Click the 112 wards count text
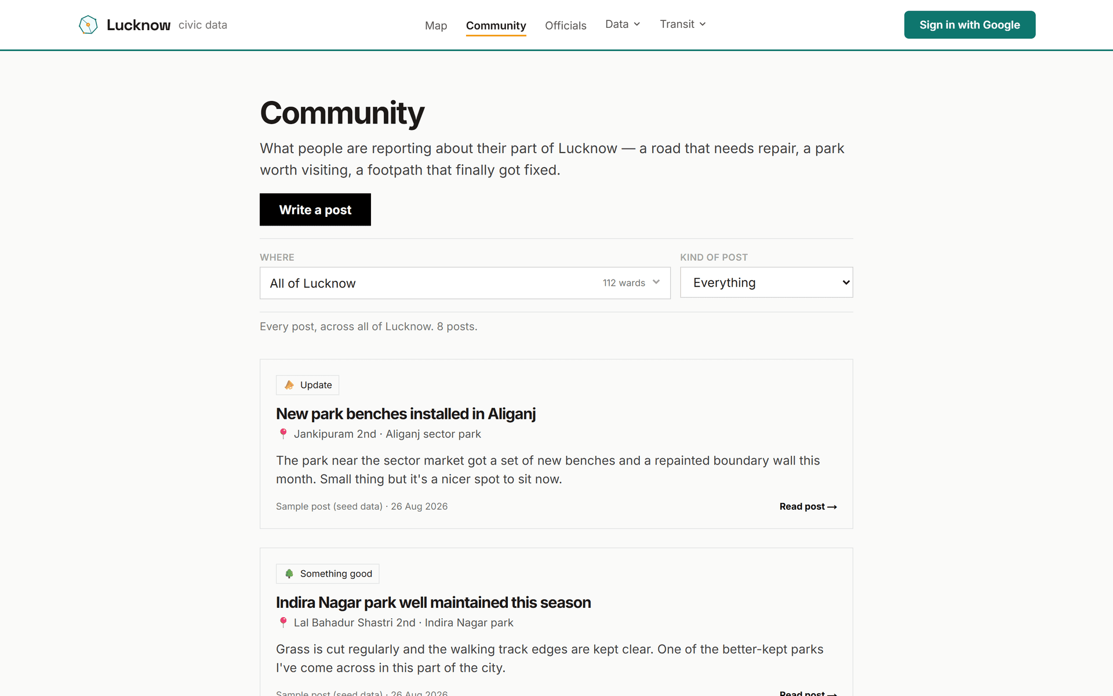The width and height of the screenshot is (1113, 696). coord(624,283)
